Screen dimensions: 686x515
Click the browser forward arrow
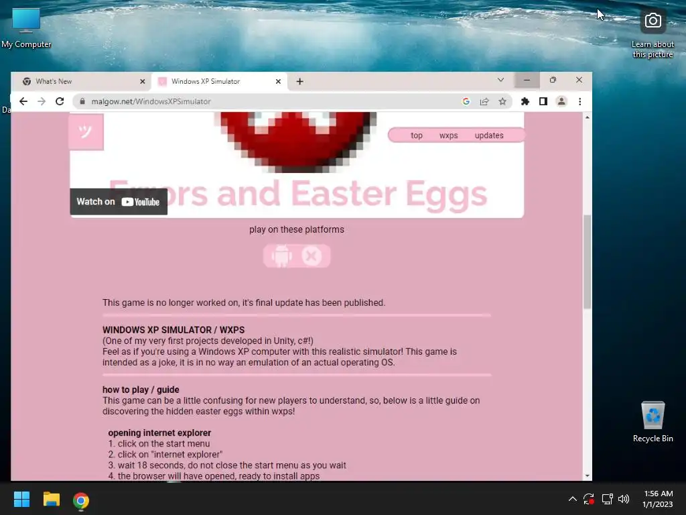[42, 102]
